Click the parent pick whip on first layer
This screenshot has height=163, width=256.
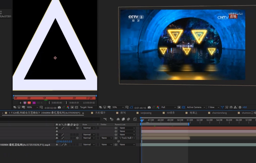coord(116,128)
